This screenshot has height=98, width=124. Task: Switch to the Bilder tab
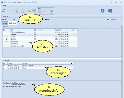pos(5,23)
